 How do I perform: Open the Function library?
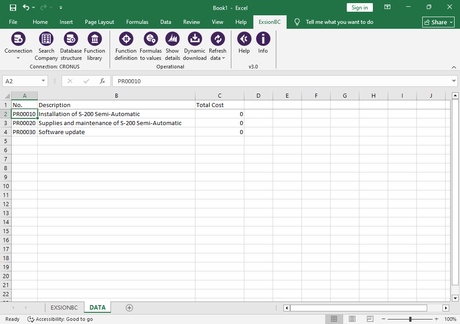pos(94,46)
